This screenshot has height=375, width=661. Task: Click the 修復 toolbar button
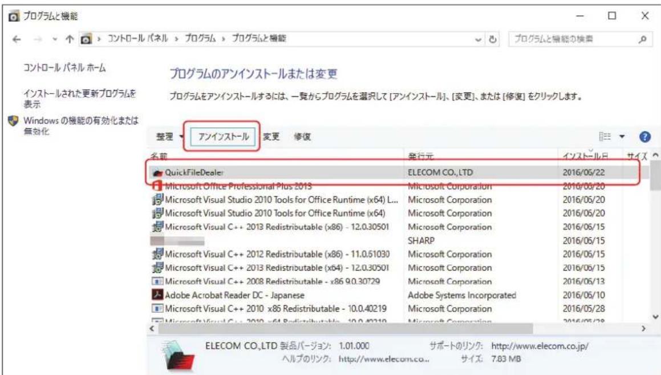[x=302, y=136]
